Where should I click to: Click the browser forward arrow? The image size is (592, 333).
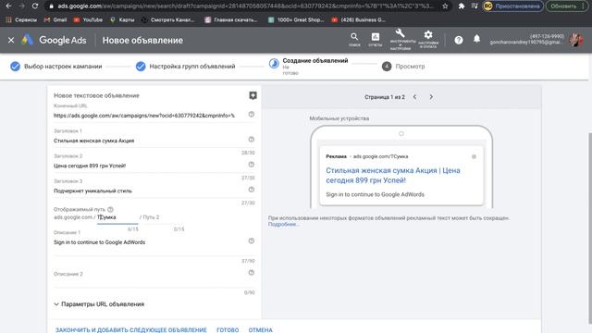pos(21,6)
